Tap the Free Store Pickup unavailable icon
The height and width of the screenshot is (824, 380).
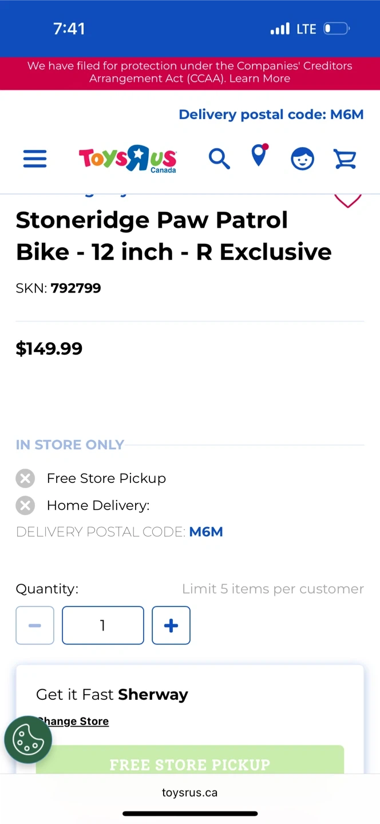point(25,478)
